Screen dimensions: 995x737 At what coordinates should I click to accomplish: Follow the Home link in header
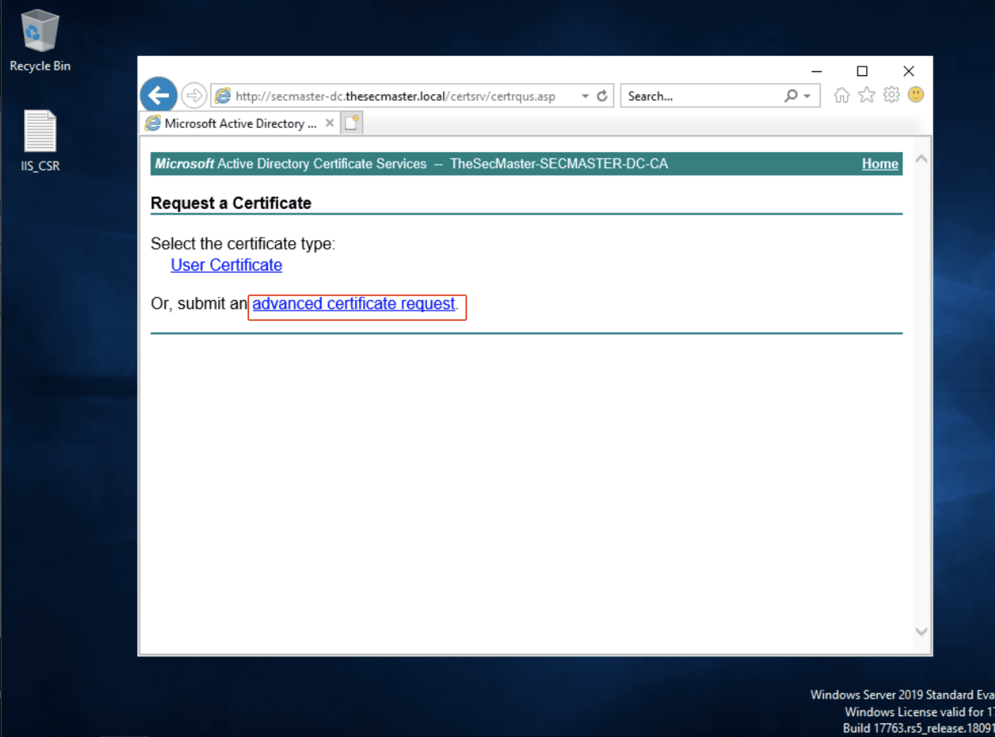click(879, 164)
